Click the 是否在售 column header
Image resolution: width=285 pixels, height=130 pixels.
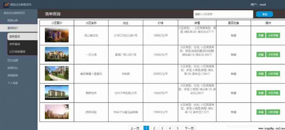coord(234,23)
